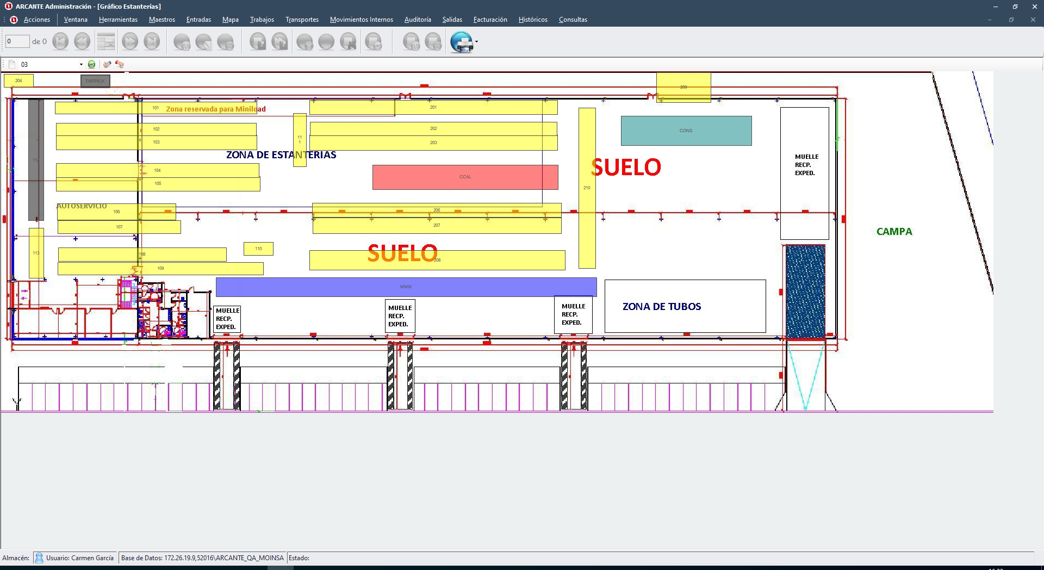Open the Herramientas menu
This screenshot has width=1044, height=570.
point(118,20)
